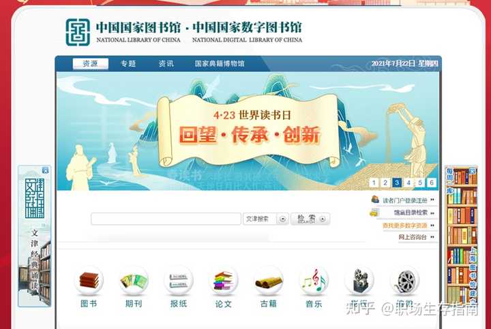Select banner slide number 1
Image resolution: width=491 pixels, height=329 pixels.
coord(374,183)
